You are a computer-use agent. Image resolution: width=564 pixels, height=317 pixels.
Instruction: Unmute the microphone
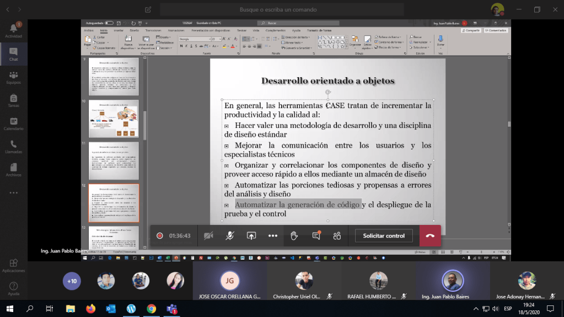(230, 235)
